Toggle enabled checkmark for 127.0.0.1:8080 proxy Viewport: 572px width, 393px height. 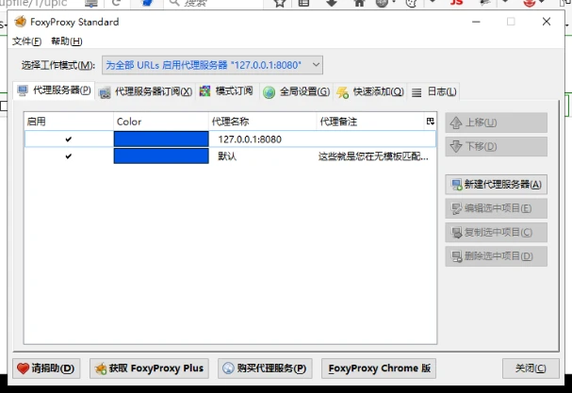point(68,139)
